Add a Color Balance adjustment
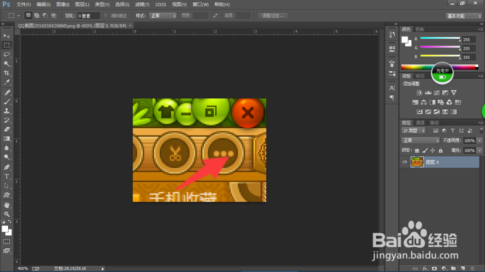The width and height of the screenshot is (485, 272). [424, 102]
